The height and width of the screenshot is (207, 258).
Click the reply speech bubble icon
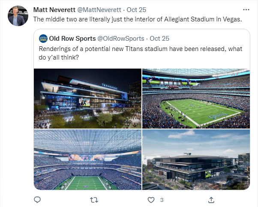(x=37, y=200)
